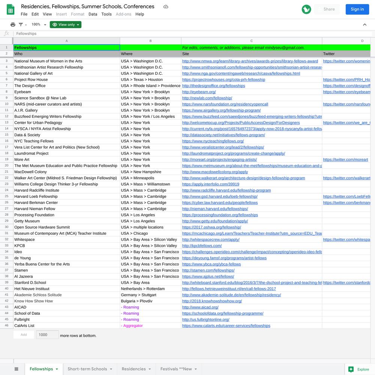
Task: Select the 'Twitter' header cell
Action: tap(346, 54)
